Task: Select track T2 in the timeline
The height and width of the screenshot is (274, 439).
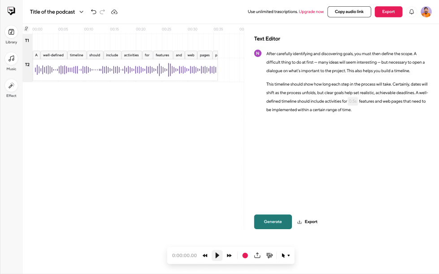Action: pyautogui.click(x=27, y=64)
